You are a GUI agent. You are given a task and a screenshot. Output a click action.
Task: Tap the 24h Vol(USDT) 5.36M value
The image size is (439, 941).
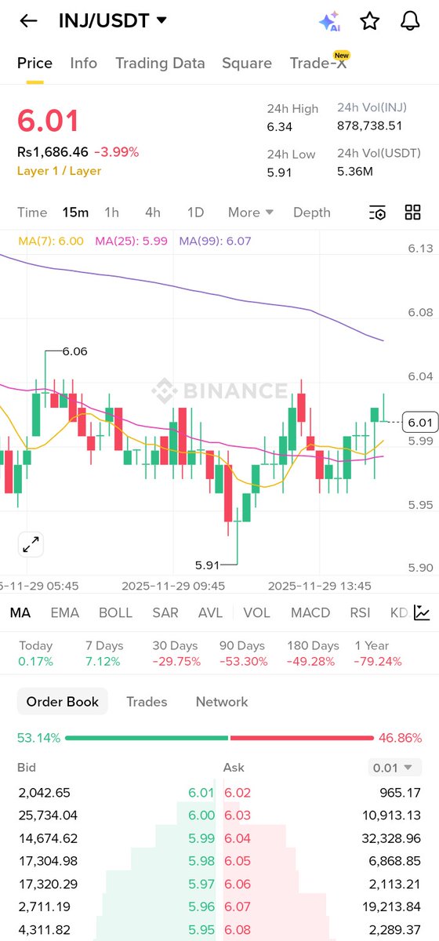click(355, 171)
